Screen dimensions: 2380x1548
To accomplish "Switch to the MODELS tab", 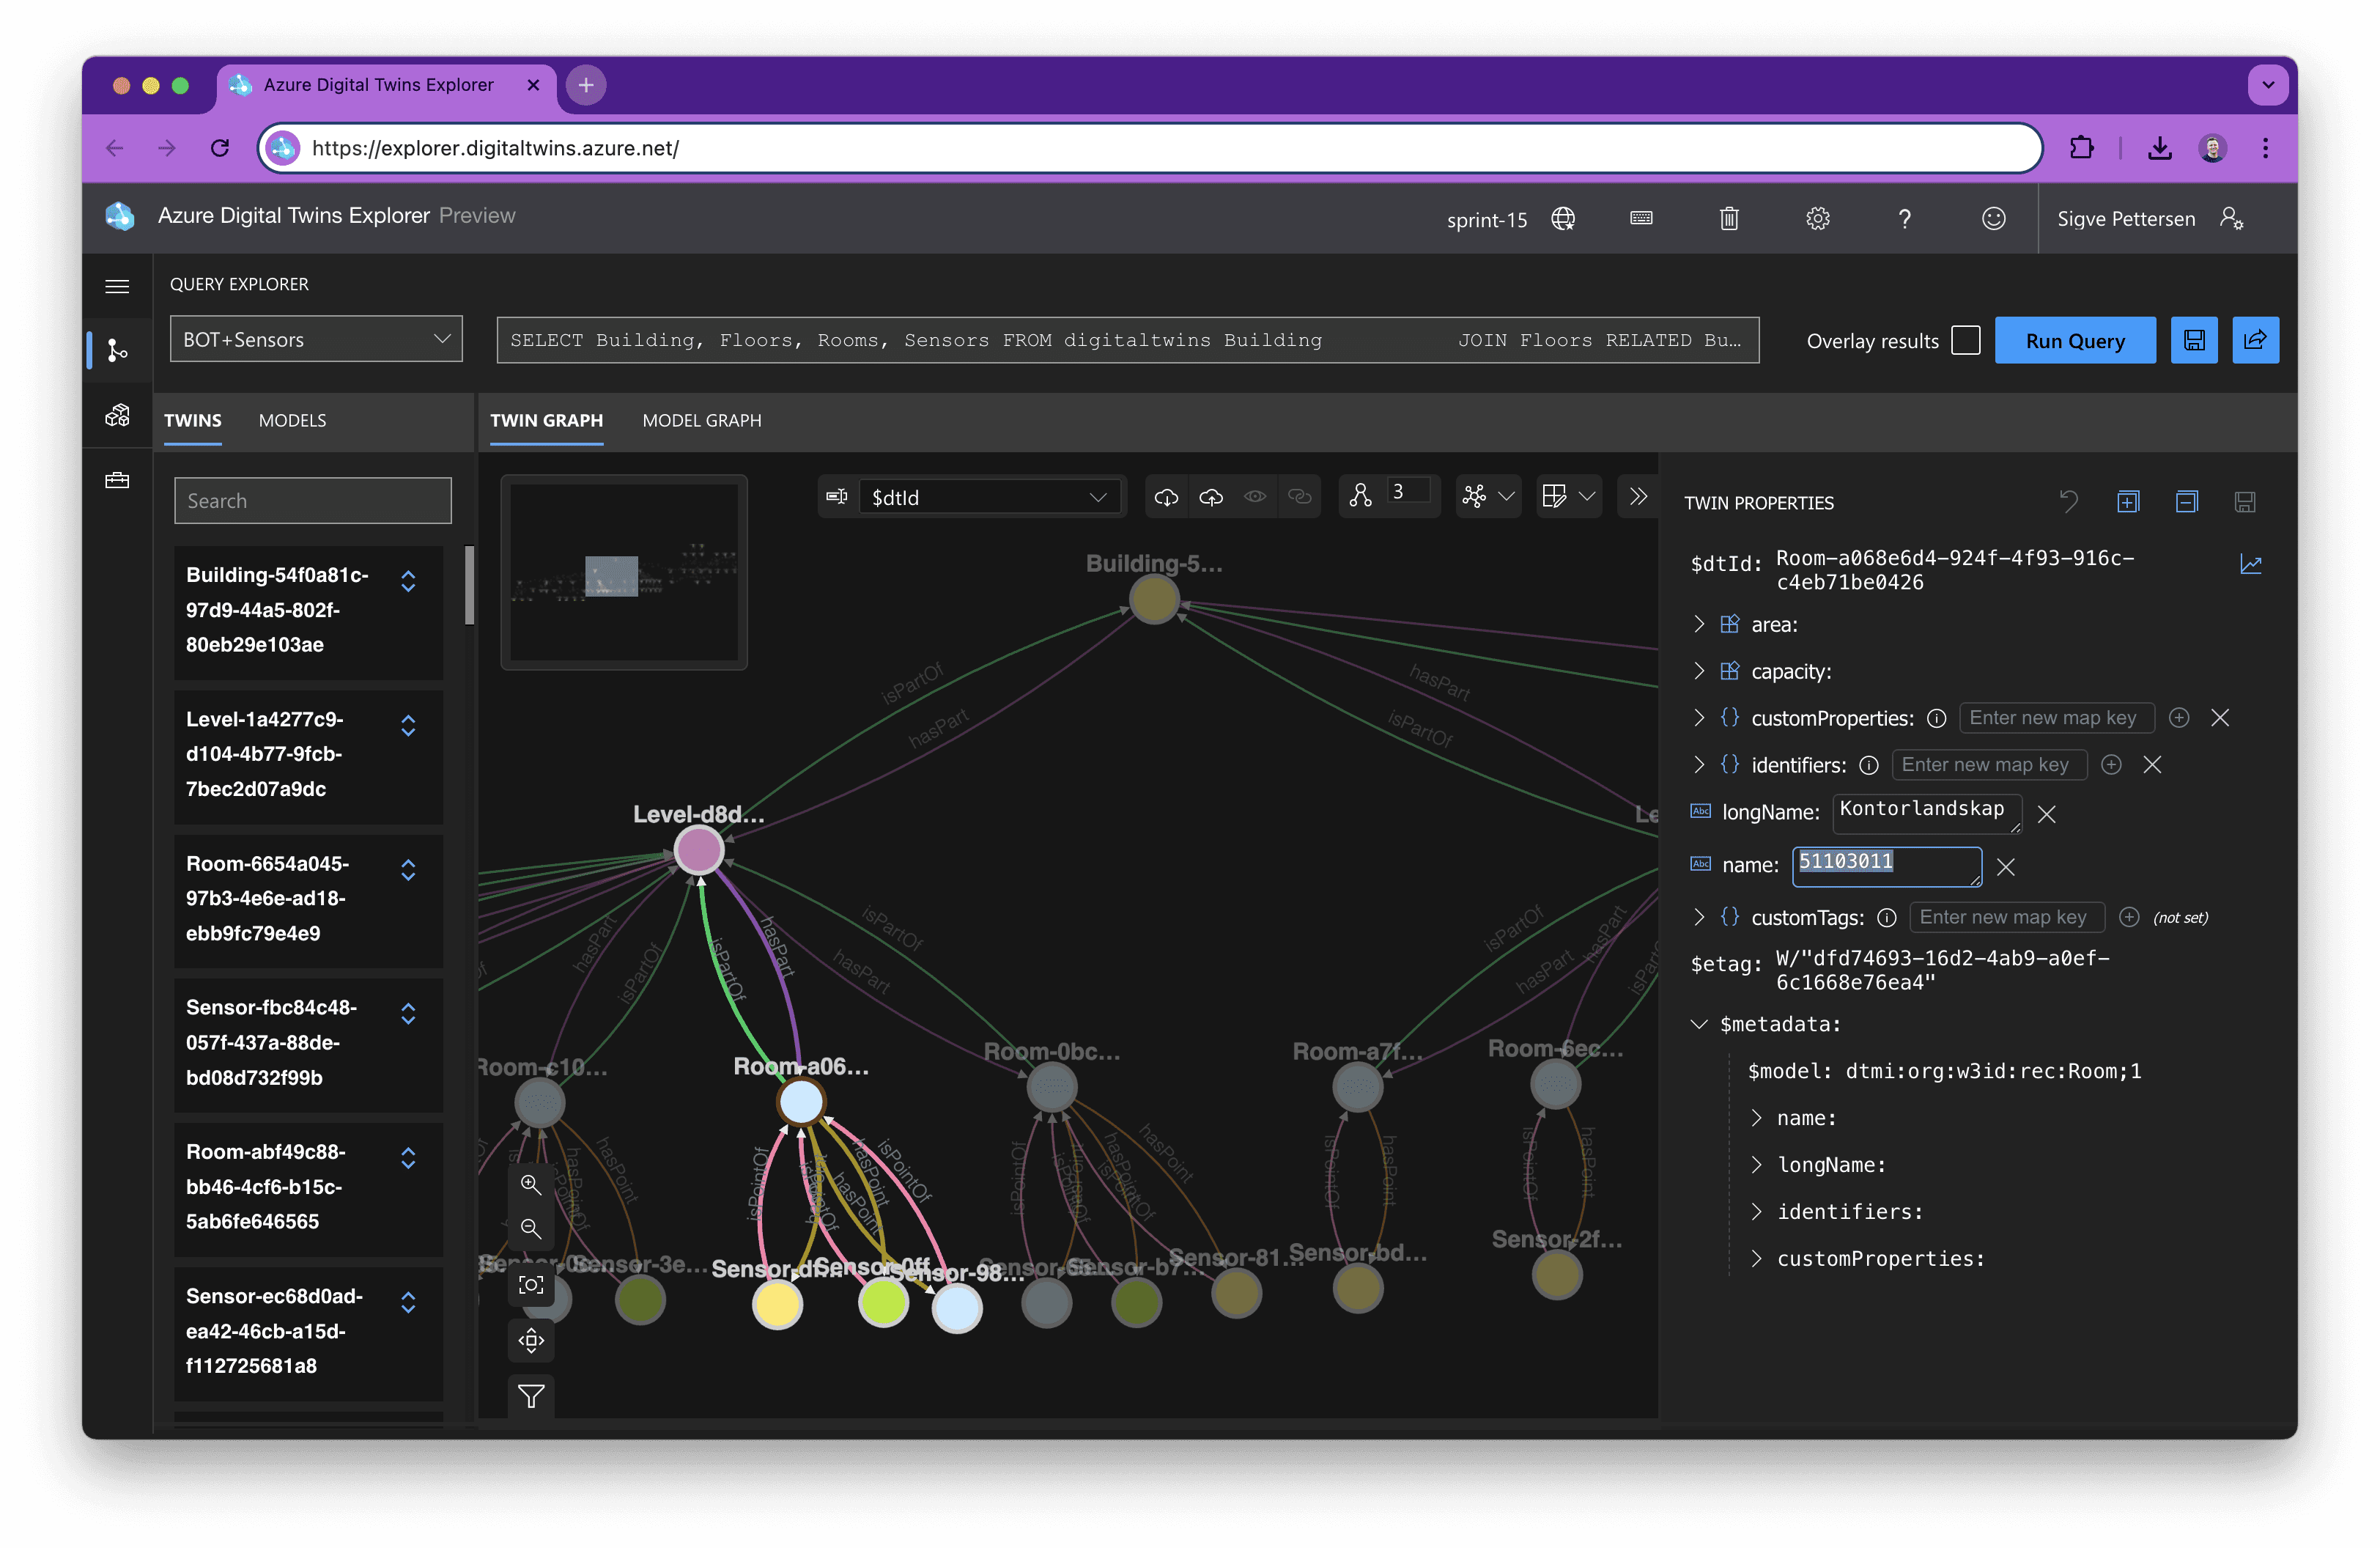I will 292,420.
